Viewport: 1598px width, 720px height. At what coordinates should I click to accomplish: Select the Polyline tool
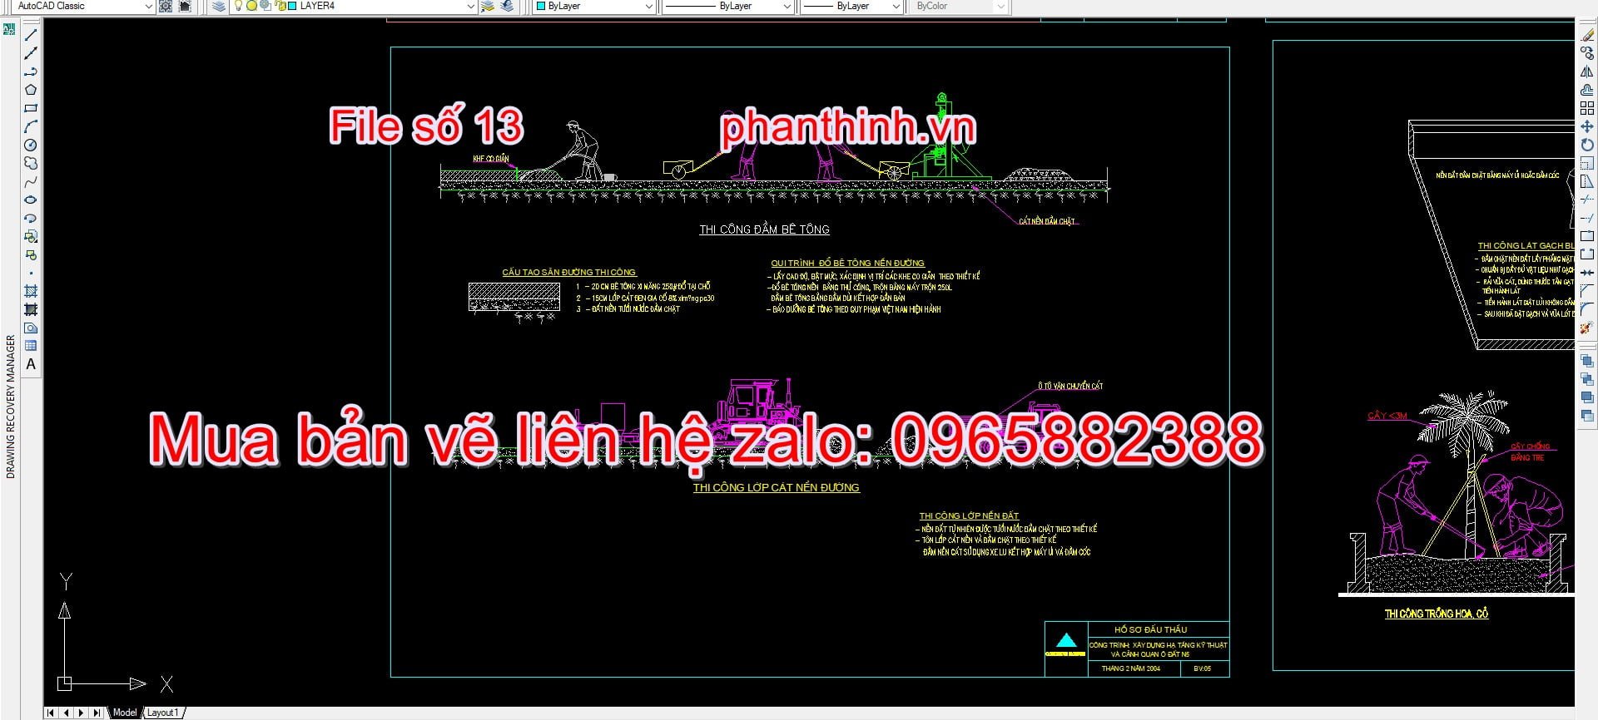tap(31, 72)
